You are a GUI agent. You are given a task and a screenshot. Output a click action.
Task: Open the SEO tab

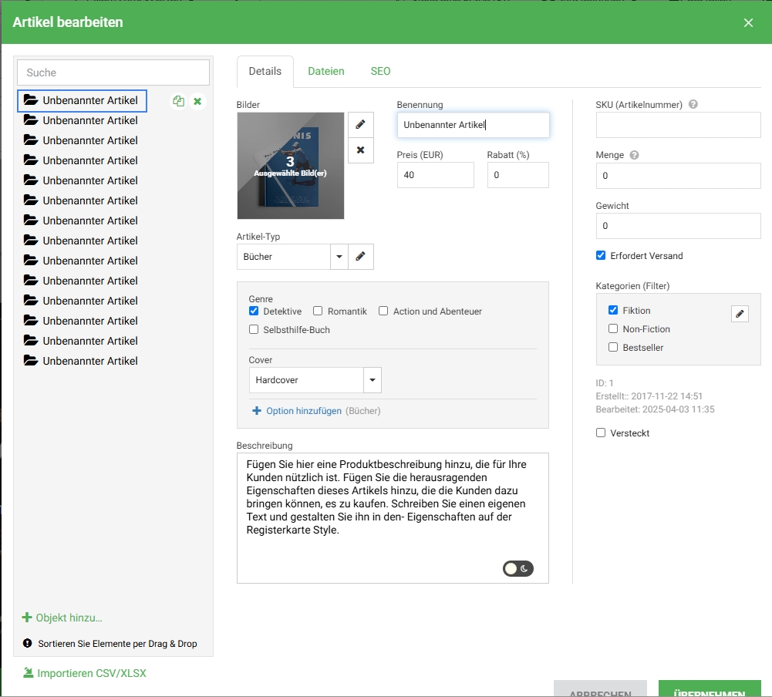pyautogui.click(x=380, y=71)
